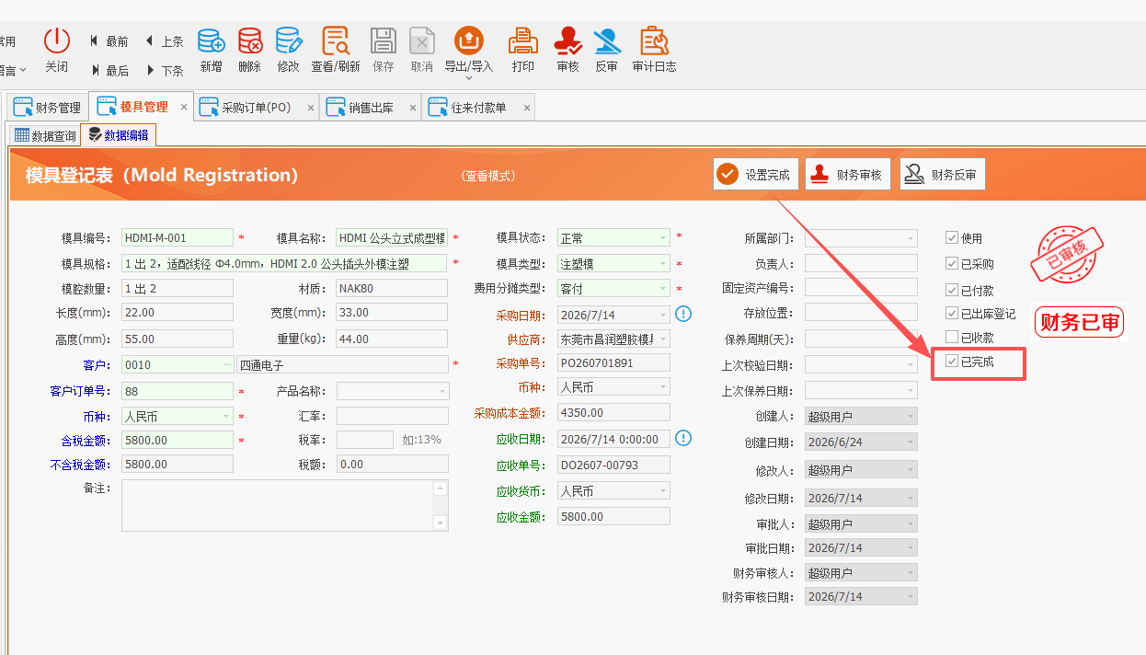1146x655 pixels.
Task: Toggle the 已完成 checkbox
Action: point(952,362)
